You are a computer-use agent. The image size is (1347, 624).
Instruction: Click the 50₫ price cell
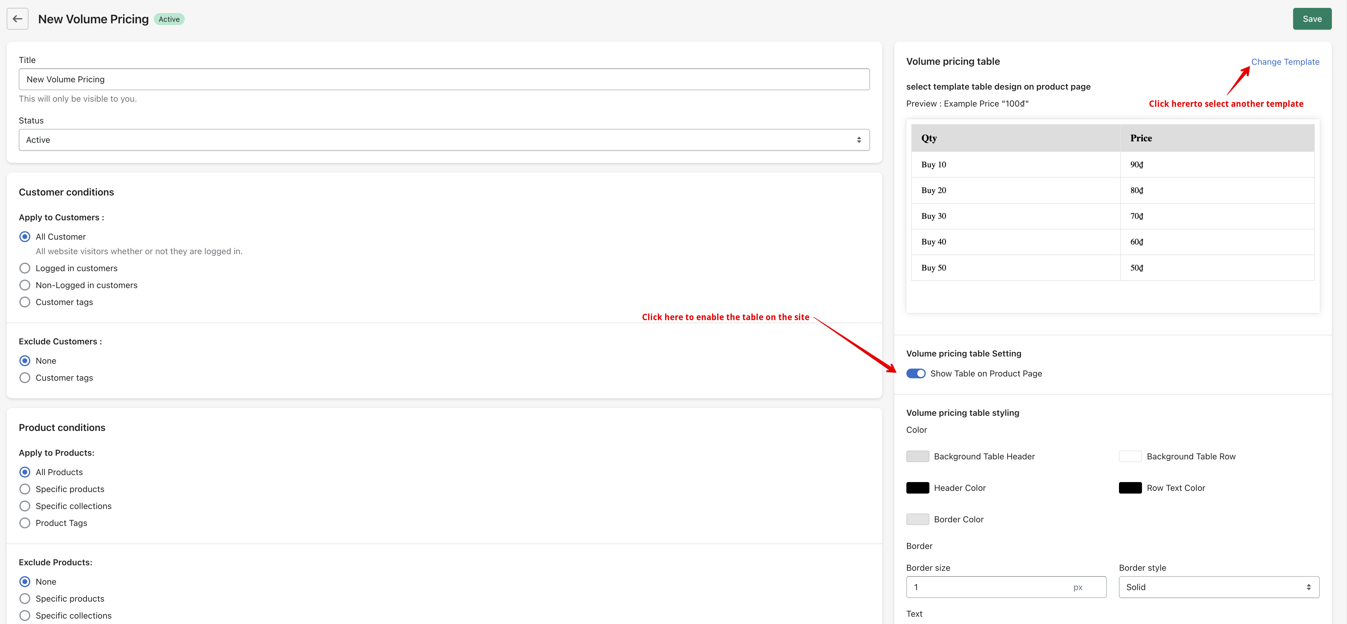pos(1217,268)
